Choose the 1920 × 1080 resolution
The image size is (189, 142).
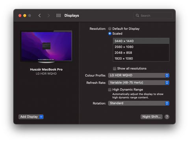tap(141, 59)
